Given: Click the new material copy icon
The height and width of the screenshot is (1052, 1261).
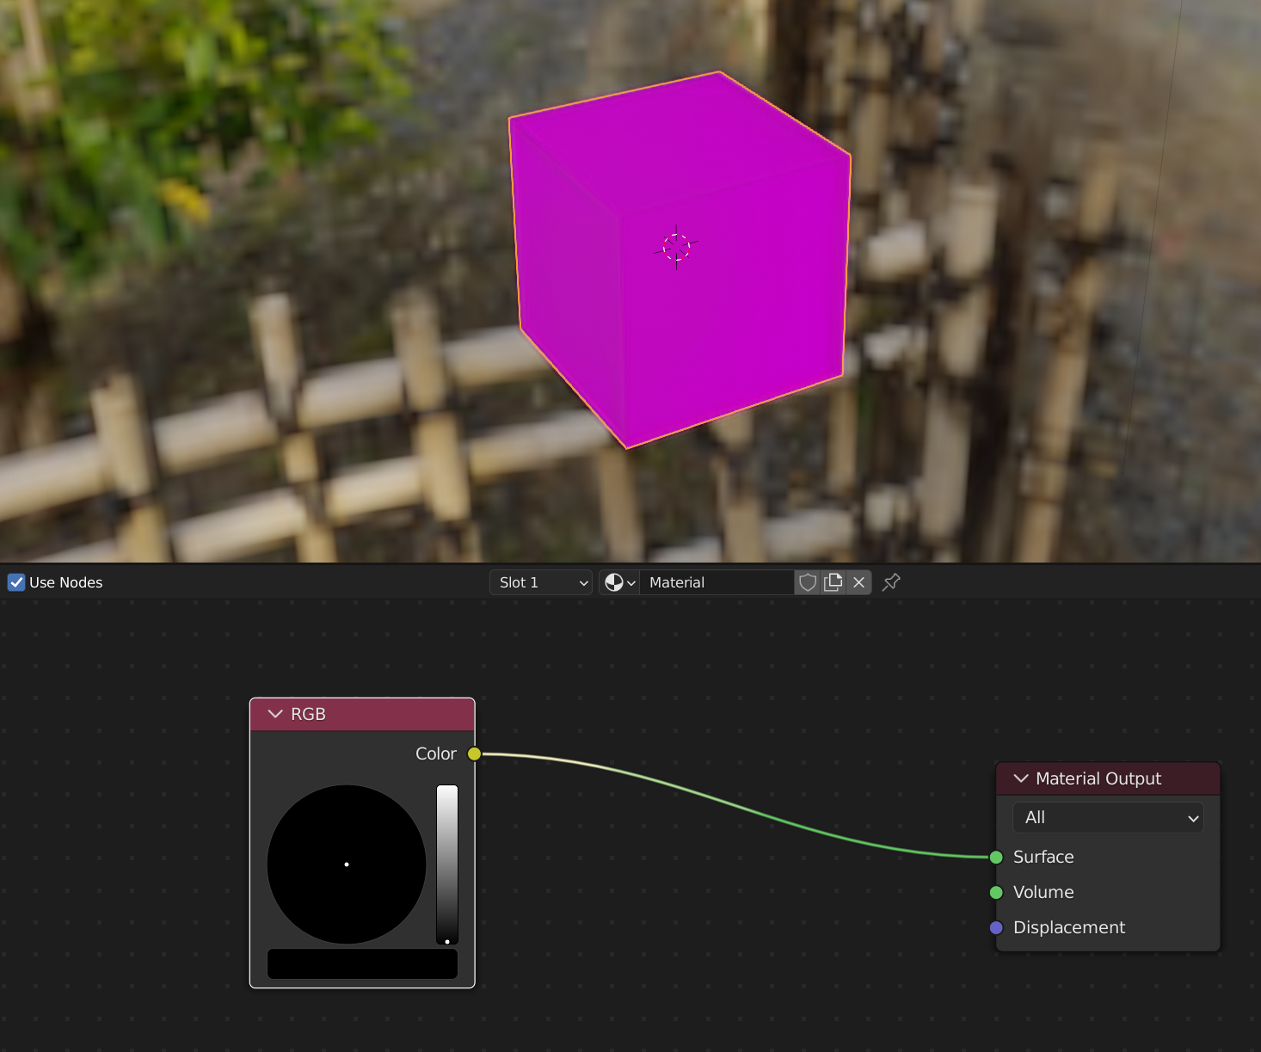Looking at the screenshot, I should (x=833, y=582).
